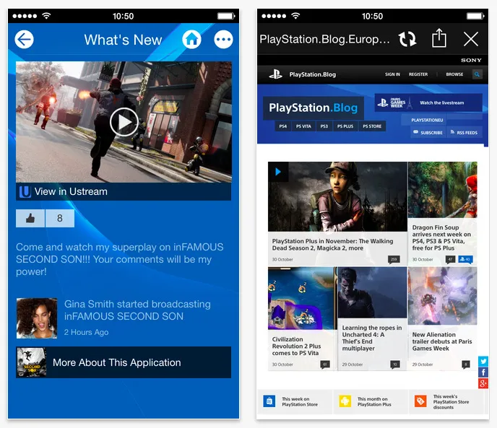Click the orange discounts tag icon
Image resolution: width=497 pixels, height=428 pixels.
coord(420,401)
